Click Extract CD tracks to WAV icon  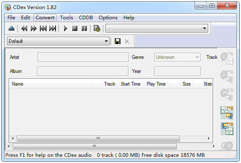pos(227,58)
